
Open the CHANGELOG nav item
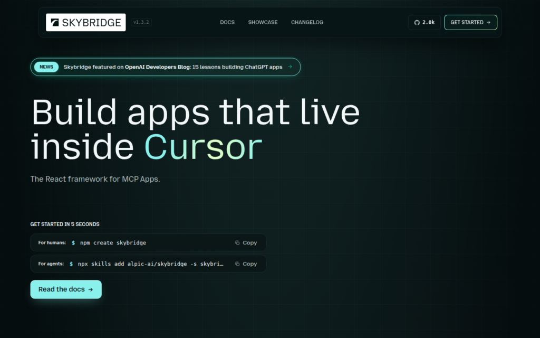click(x=307, y=22)
